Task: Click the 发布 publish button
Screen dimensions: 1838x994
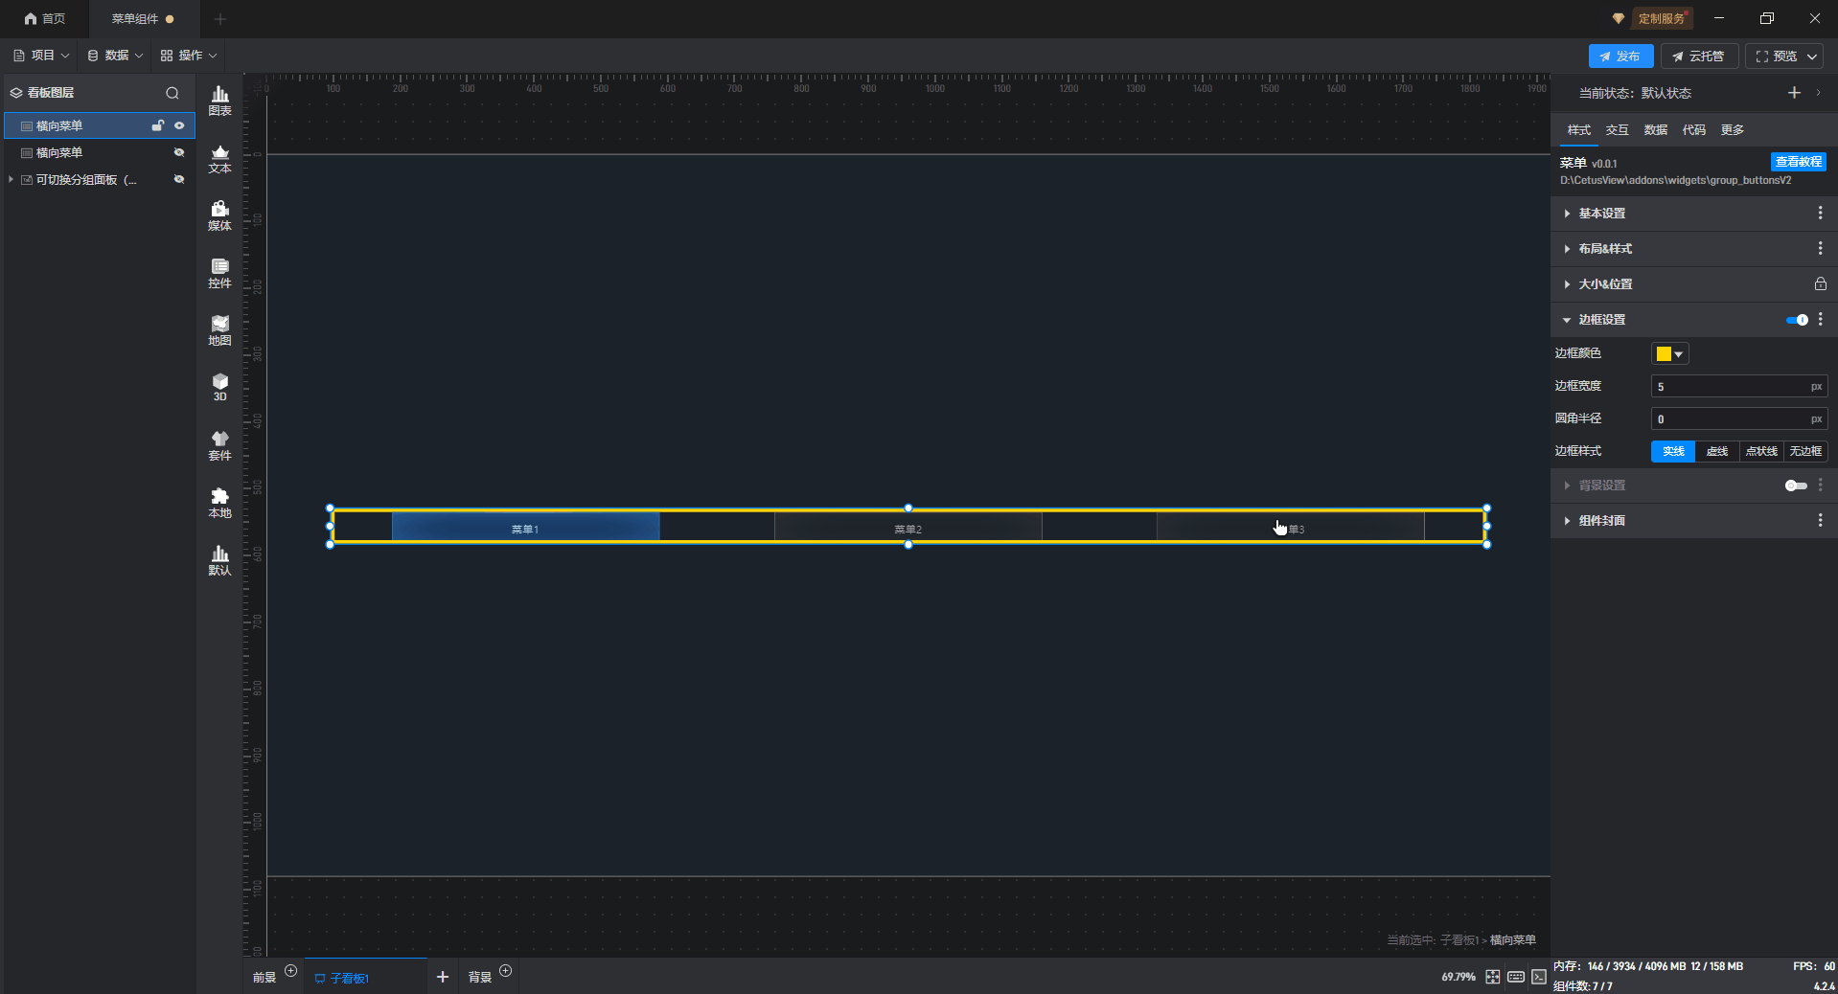Action: (x=1620, y=56)
